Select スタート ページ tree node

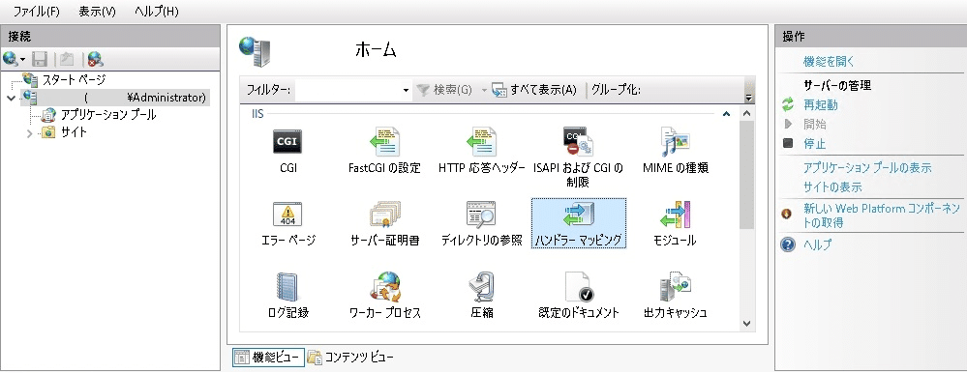coord(74,79)
